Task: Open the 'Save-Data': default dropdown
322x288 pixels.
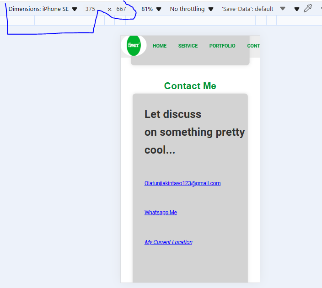Action: (x=253, y=9)
